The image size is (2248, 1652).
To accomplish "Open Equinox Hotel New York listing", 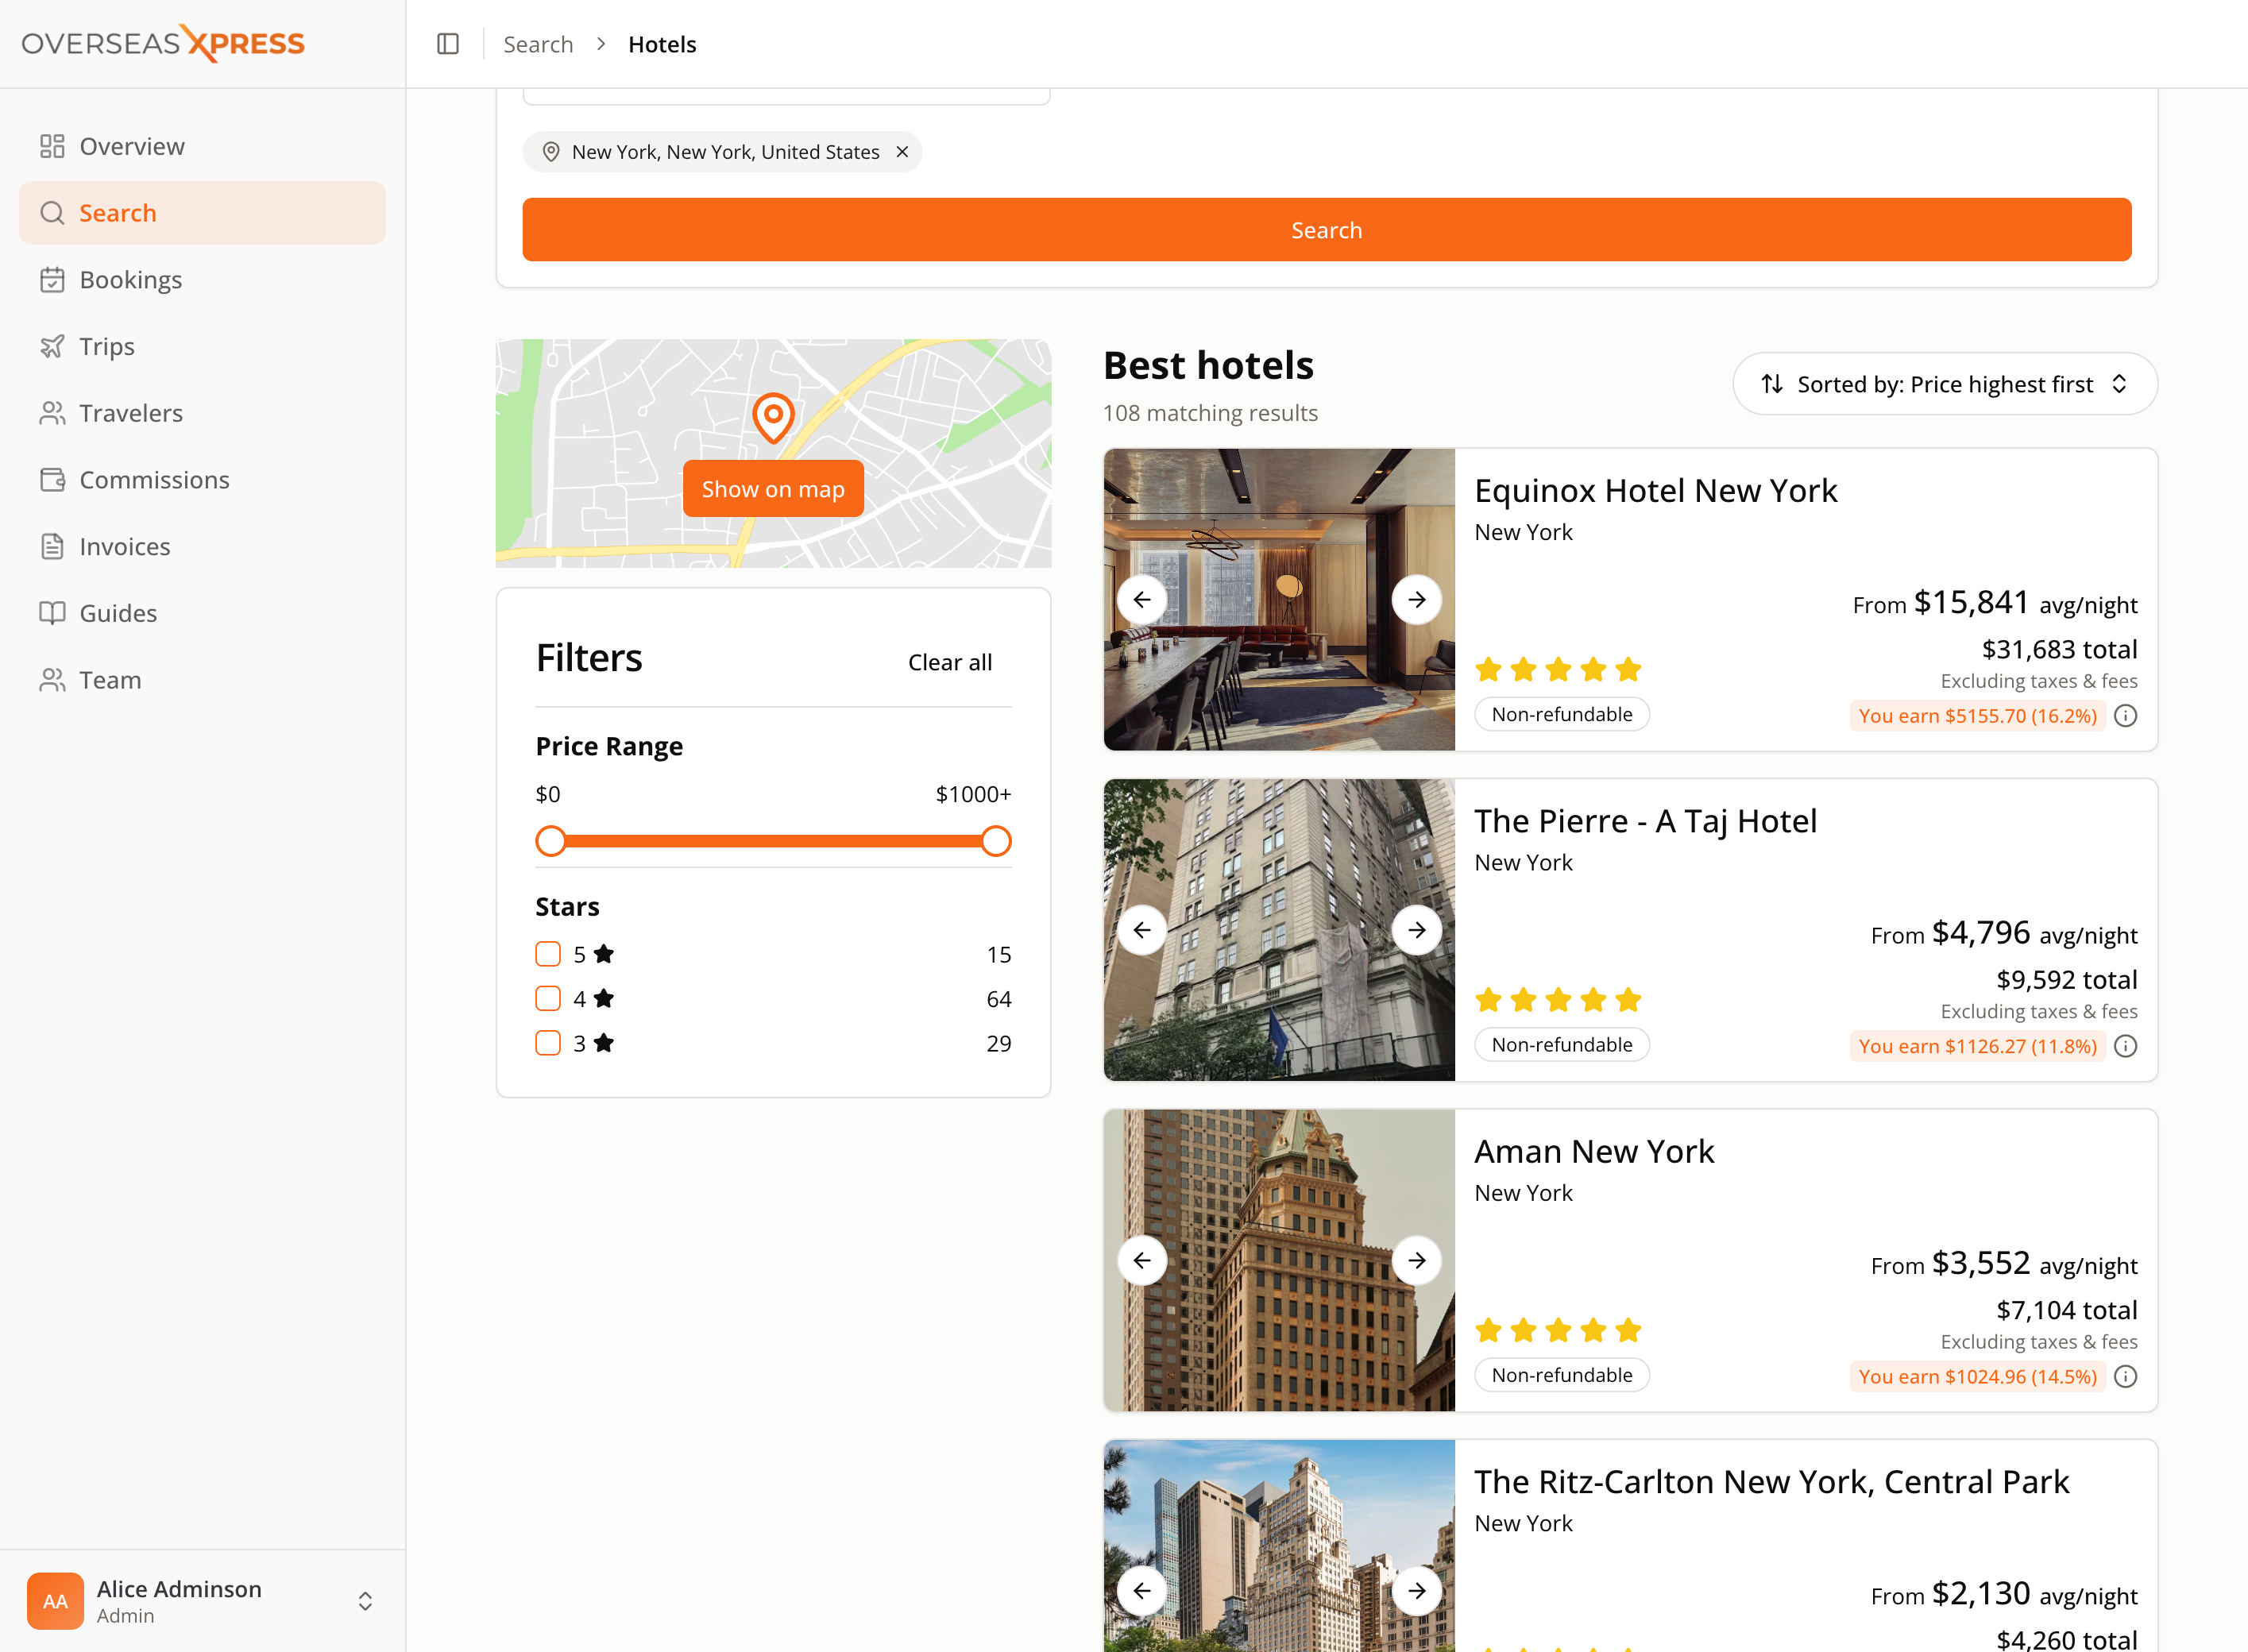I will tap(1656, 491).
